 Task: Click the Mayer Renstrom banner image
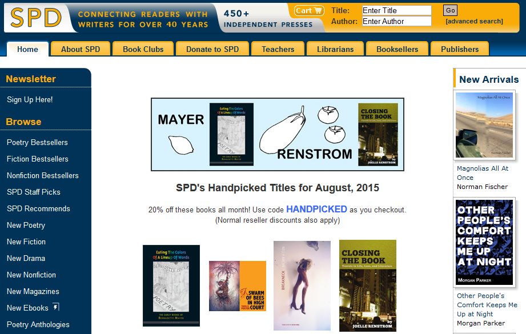[278, 135]
